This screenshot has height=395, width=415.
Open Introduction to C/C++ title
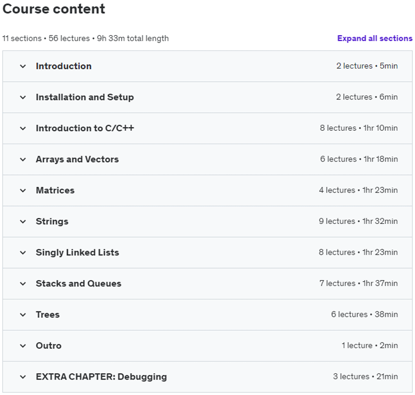(85, 128)
